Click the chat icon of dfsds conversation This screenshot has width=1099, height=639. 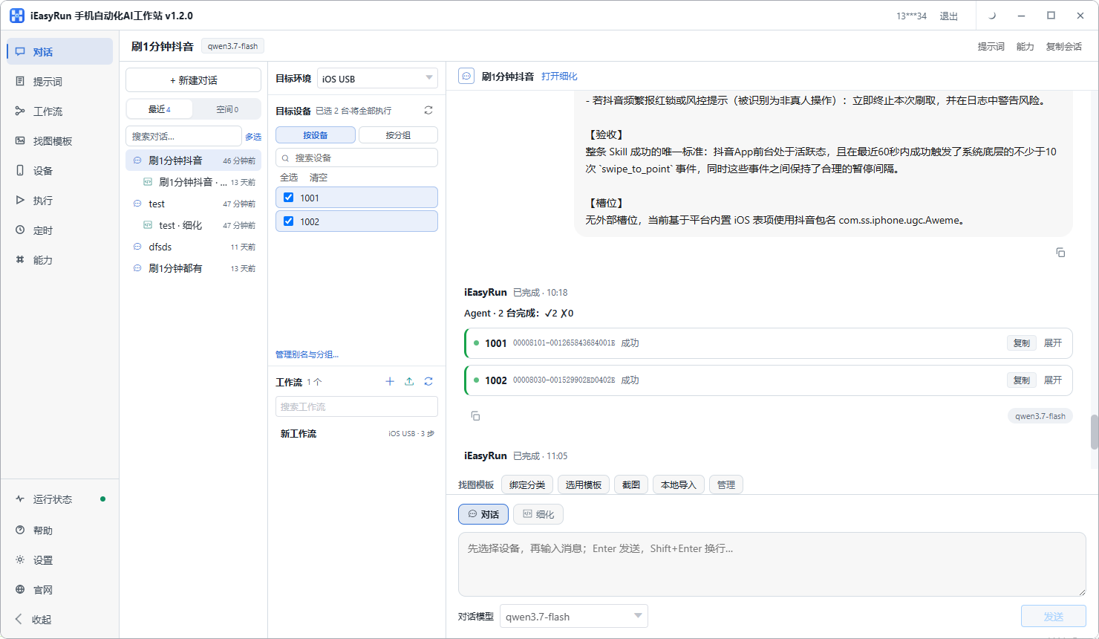(137, 247)
